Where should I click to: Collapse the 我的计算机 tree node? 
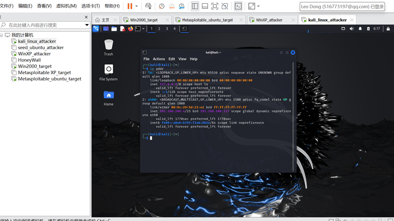coord(1,35)
